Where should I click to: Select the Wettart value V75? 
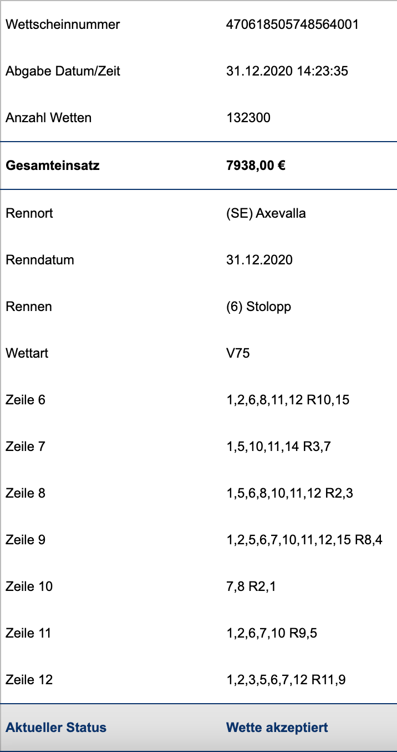pos(238,353)
